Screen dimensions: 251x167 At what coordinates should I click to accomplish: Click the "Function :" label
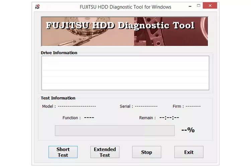(x=72, y=118)
